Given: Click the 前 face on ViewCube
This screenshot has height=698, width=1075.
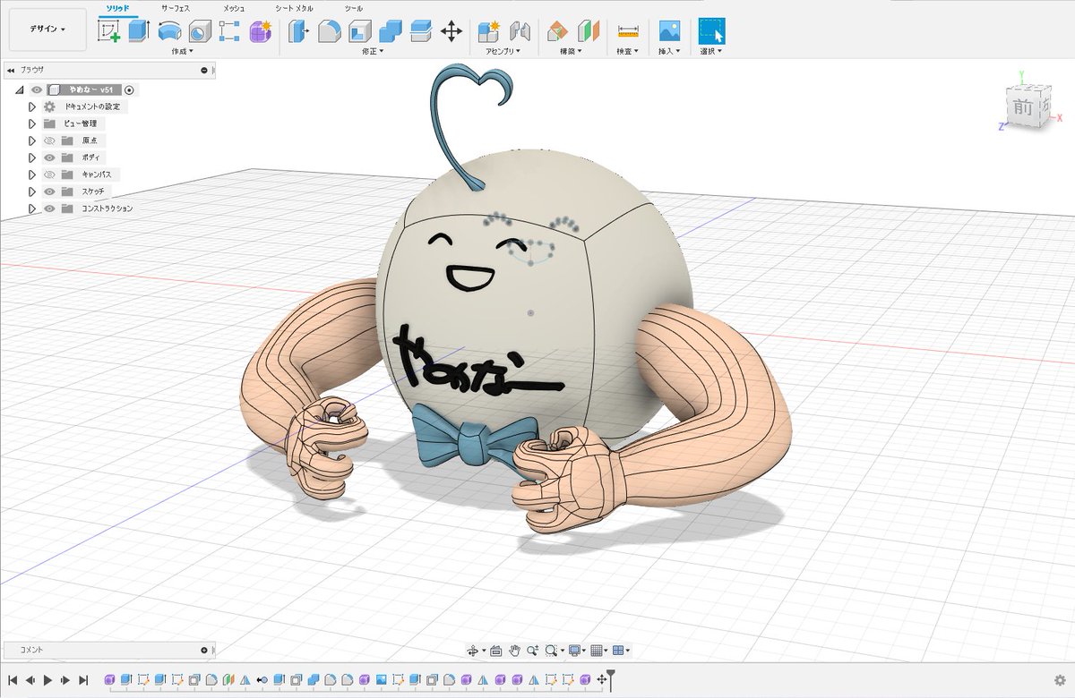Looking at the screenshot, I should 1022,107.
